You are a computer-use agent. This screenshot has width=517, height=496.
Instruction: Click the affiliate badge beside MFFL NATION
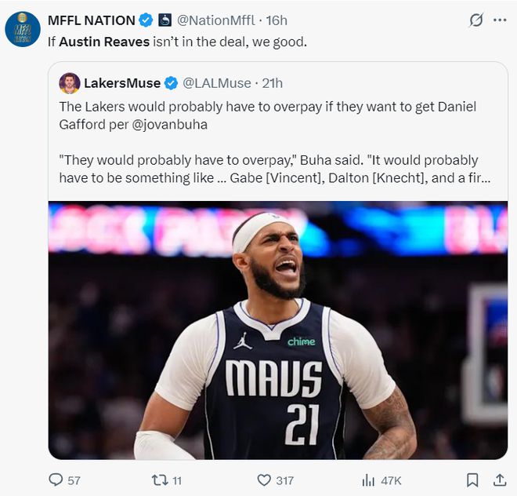click(x=165, y=20)
